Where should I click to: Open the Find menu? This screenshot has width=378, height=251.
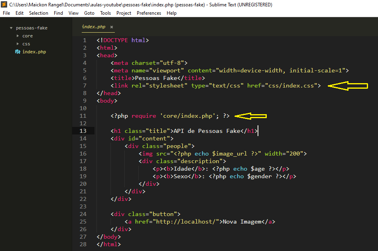click(58, 13)
